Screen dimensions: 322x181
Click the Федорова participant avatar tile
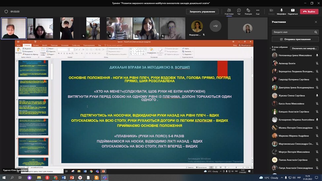(x=197, y=26)
